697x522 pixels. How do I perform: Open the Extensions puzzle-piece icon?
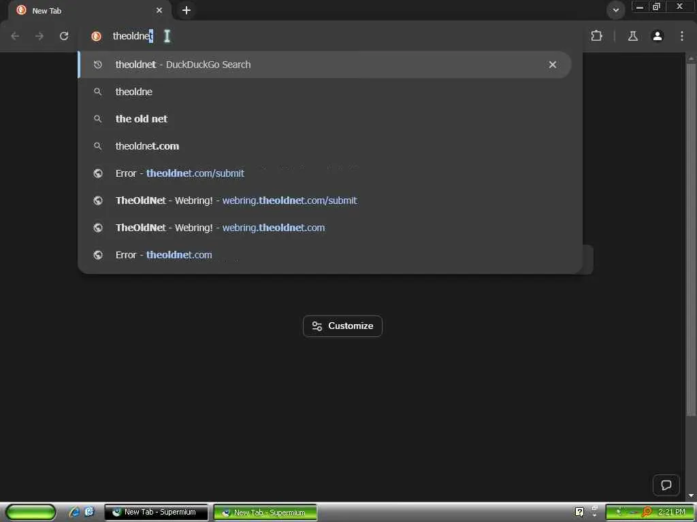coord(596,36)
